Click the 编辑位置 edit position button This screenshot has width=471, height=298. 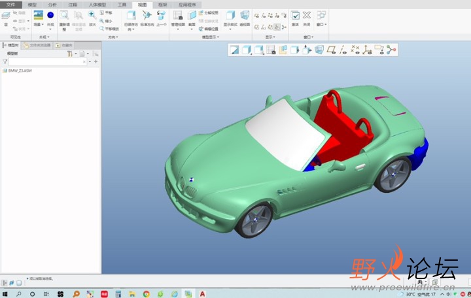click(x=209, y=29)
